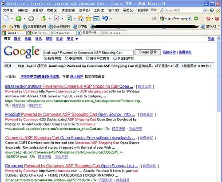The height and width of the screenshot is (182, 222).
Task: Click the New page toolbar icon
Action: click(x=6, y=19)
